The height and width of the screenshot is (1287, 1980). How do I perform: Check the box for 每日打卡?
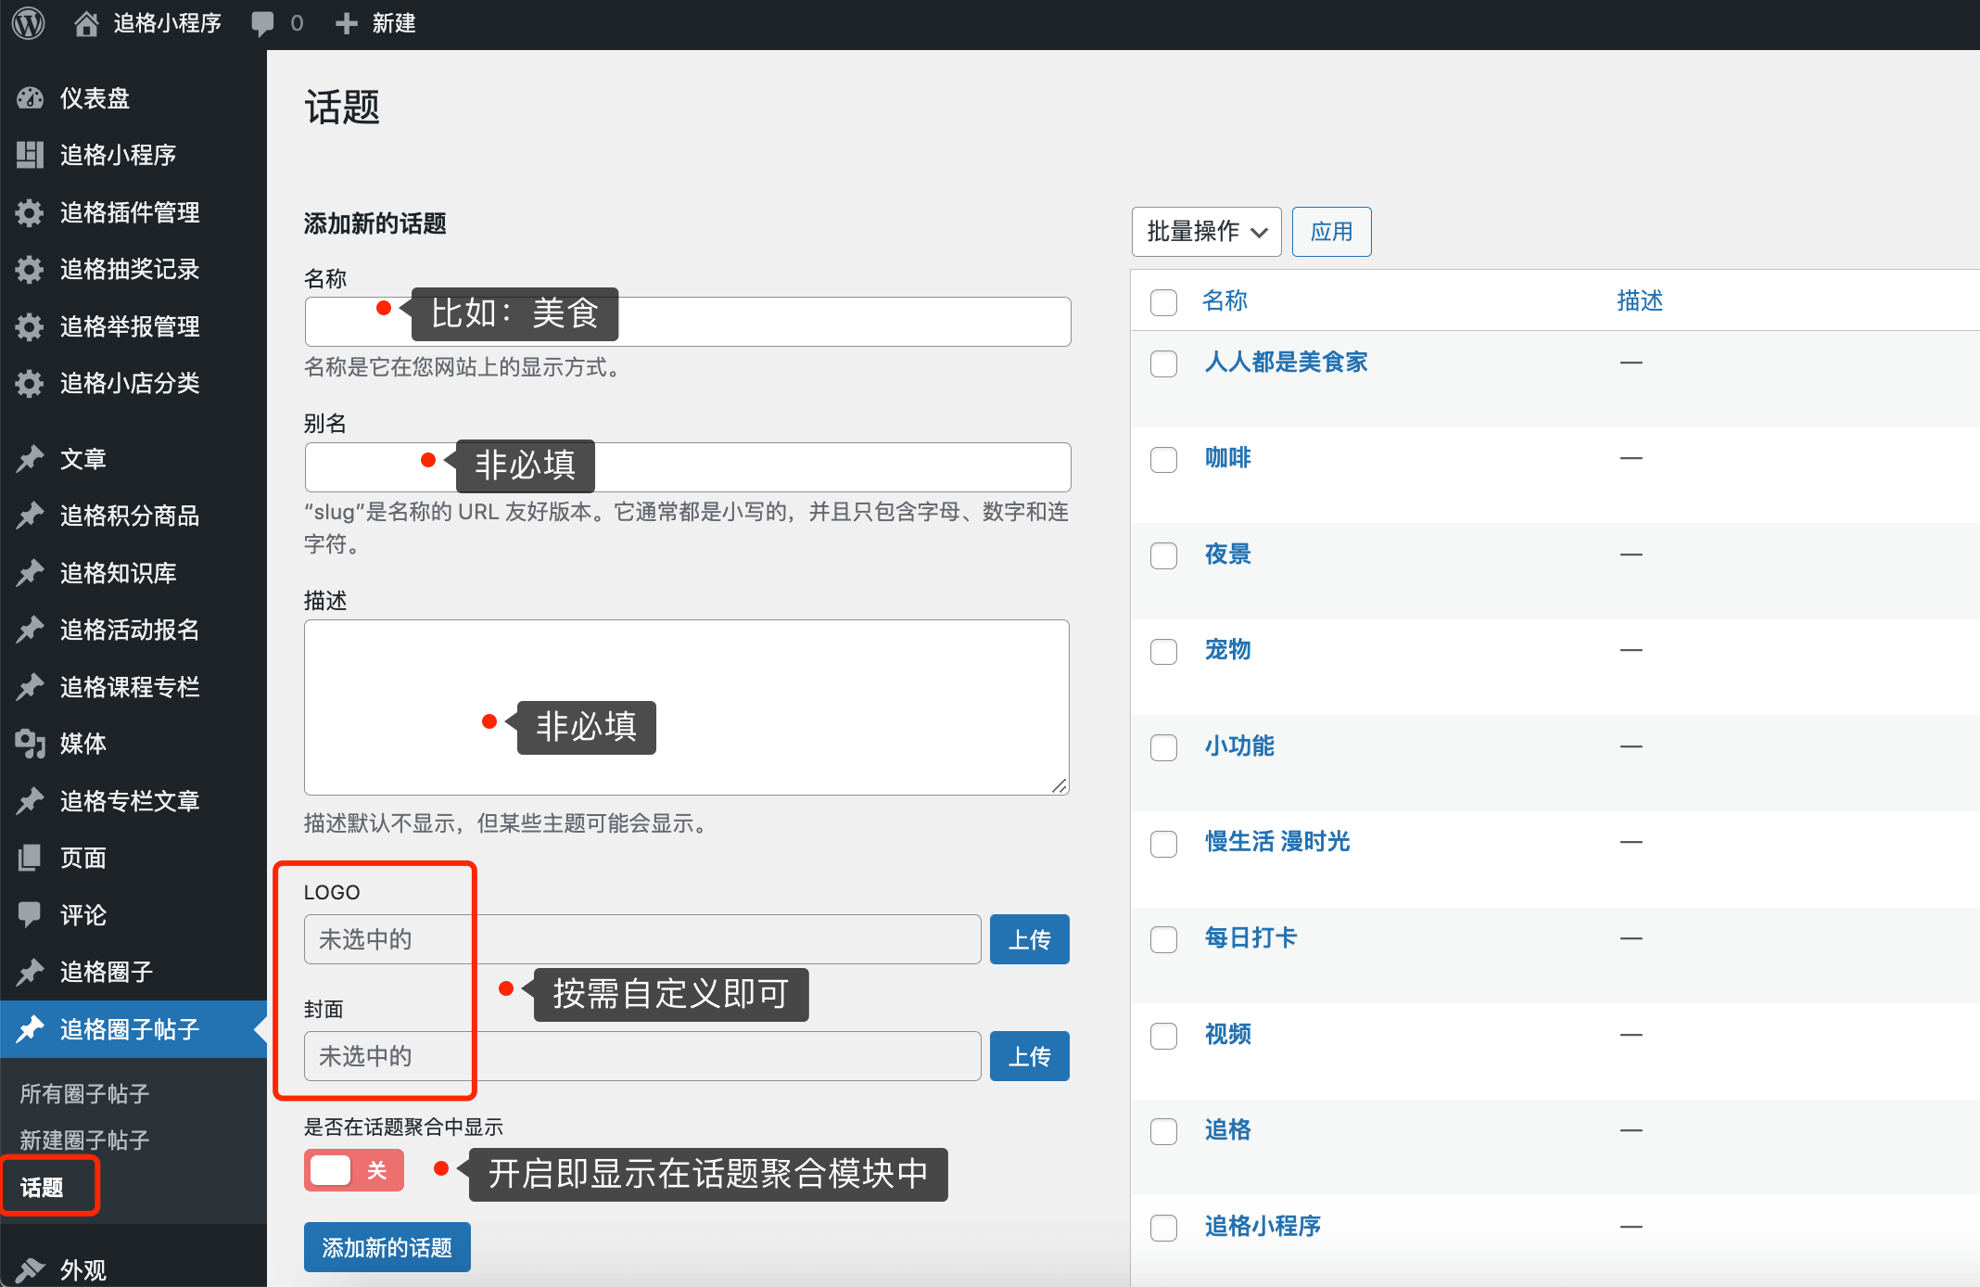click(x=1163, y=939)
